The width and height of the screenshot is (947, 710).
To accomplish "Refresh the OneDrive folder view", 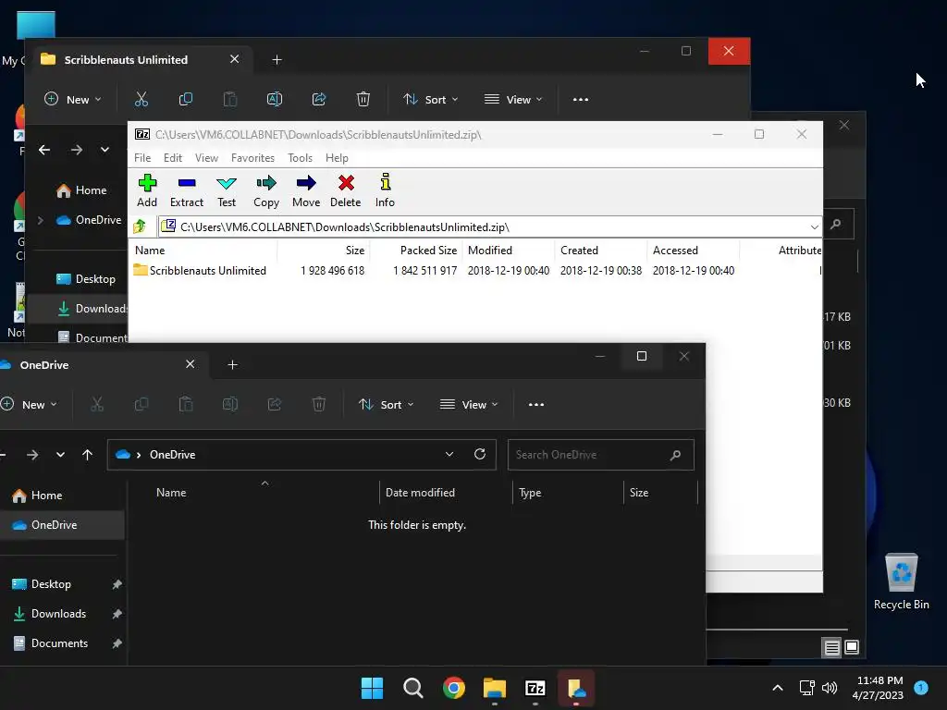I will click(480, 454).
